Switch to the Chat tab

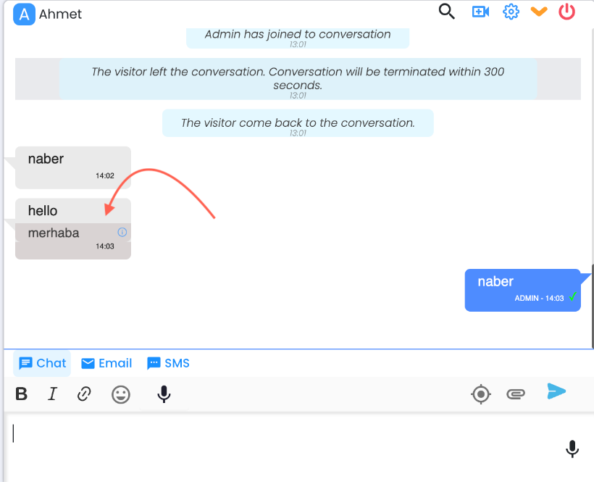42,363
